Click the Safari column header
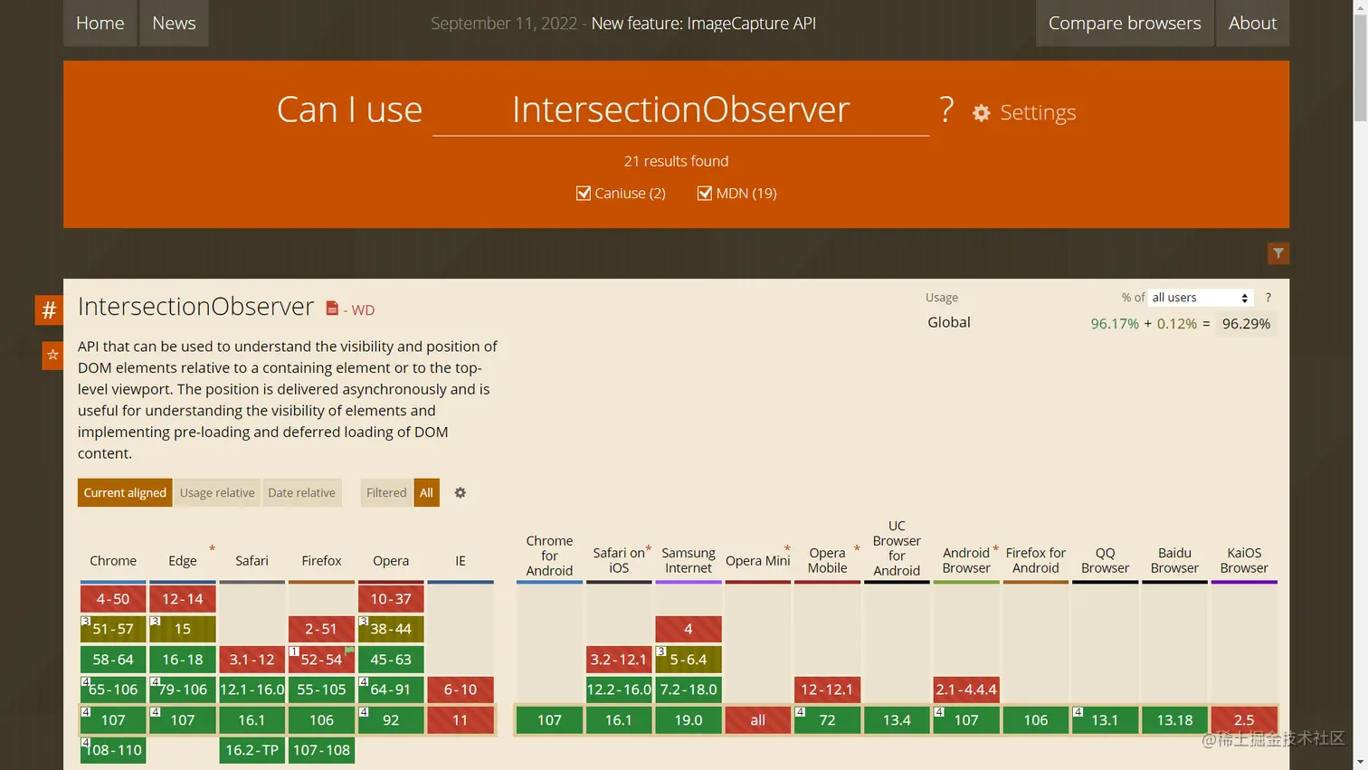This screenshot has height=770, width=1368. tap(252, 561)
